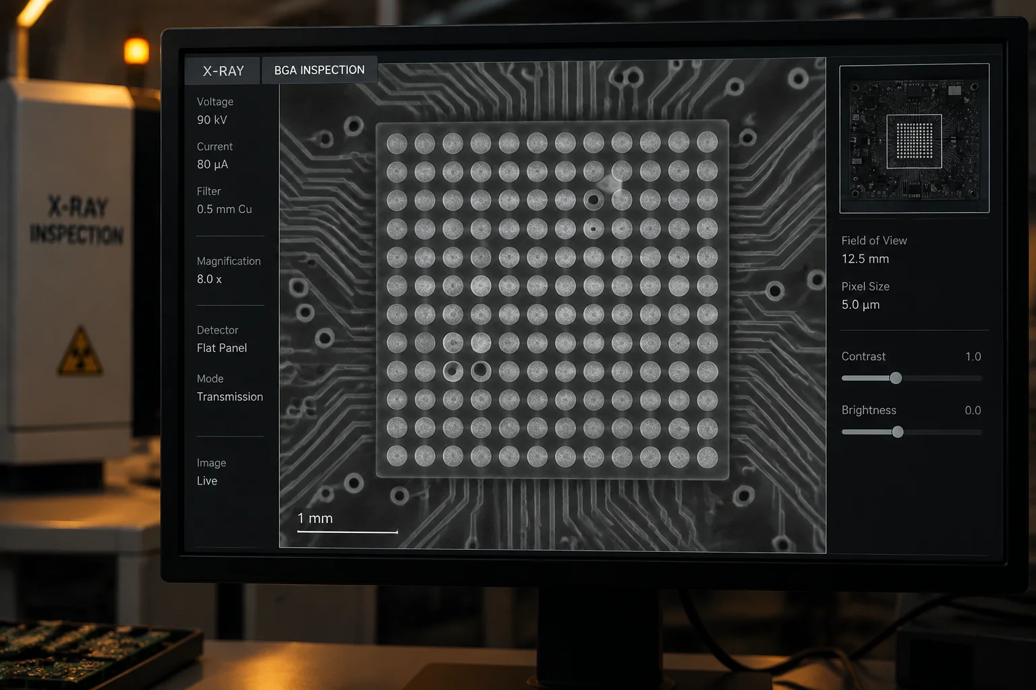The height and width of the screenshot is (690, 1036).
Task: Switch to the X-RAY tab
Action: 223,71
